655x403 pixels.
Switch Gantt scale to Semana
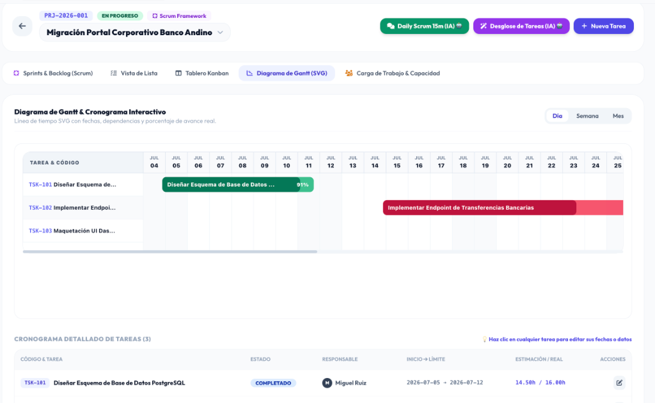[x=587, y=116]
